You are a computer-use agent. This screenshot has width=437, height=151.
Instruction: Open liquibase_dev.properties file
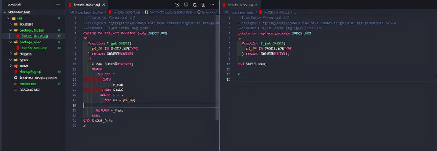33,78
